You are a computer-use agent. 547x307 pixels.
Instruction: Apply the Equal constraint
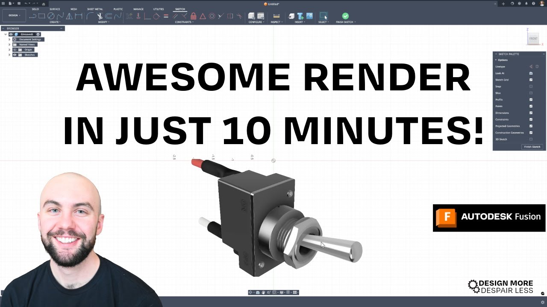pyautogui.click(x=166, y=16)
